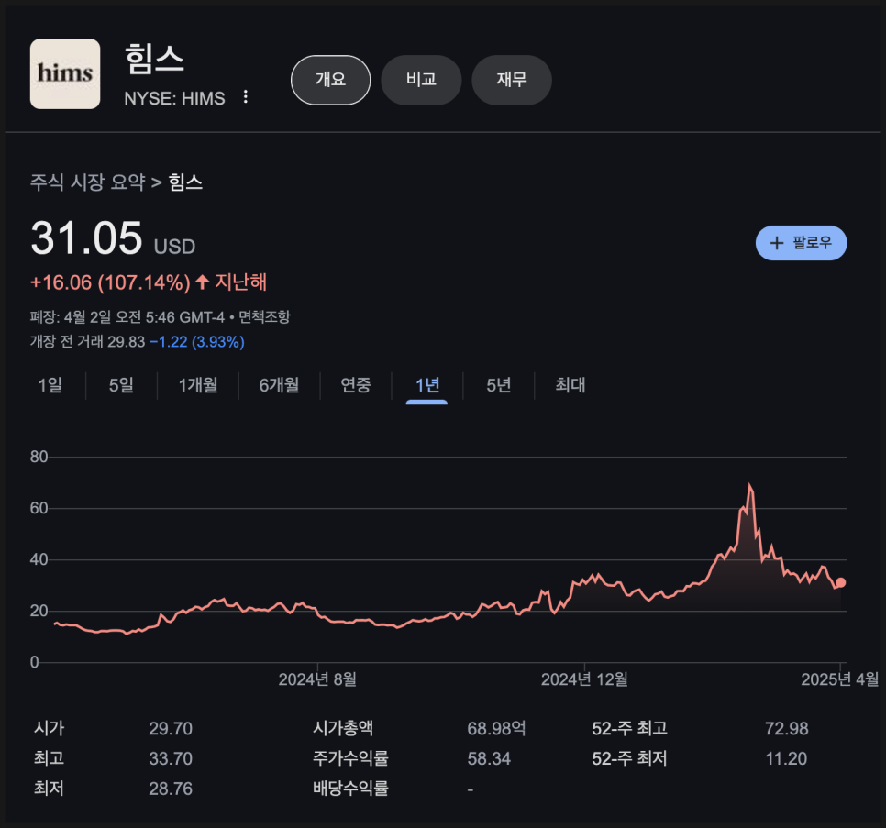Click the 주식 시장 요약 breadcrumb link

click(87, 182)
